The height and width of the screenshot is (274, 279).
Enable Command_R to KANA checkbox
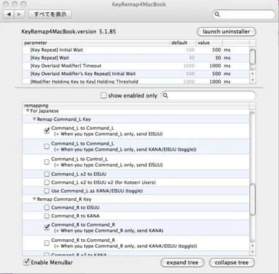pos(47,216)
